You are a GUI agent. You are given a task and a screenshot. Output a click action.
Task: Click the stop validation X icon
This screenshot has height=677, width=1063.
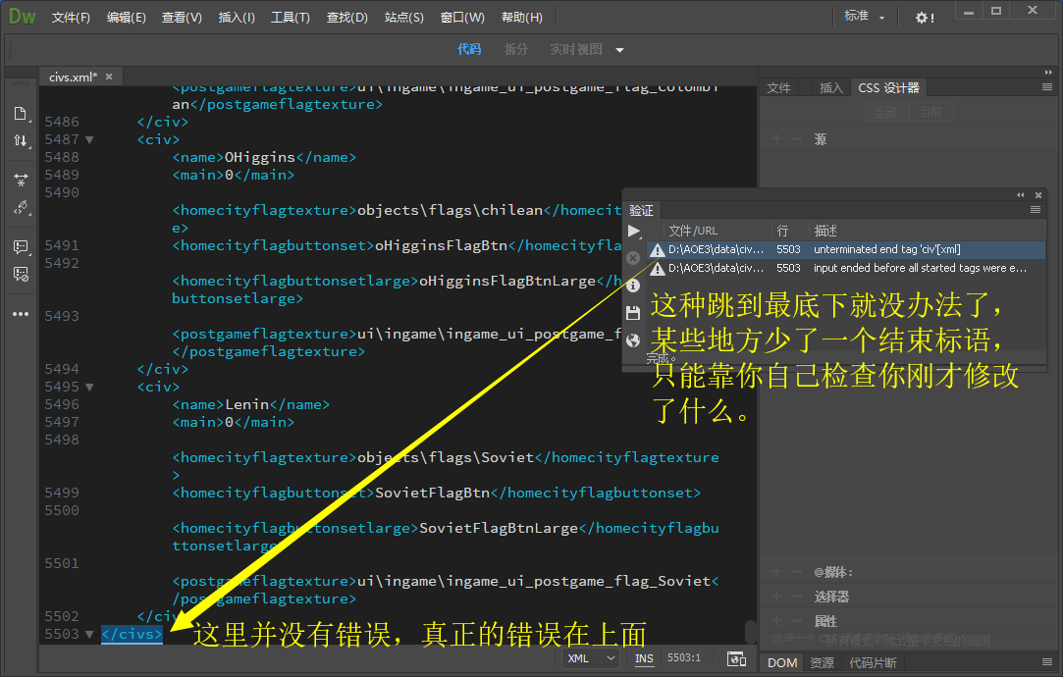pyautogui.click(x=633, y=258)
